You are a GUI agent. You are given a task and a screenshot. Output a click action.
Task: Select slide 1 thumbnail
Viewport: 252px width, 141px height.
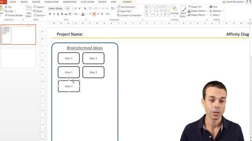[x=19, y=34]
